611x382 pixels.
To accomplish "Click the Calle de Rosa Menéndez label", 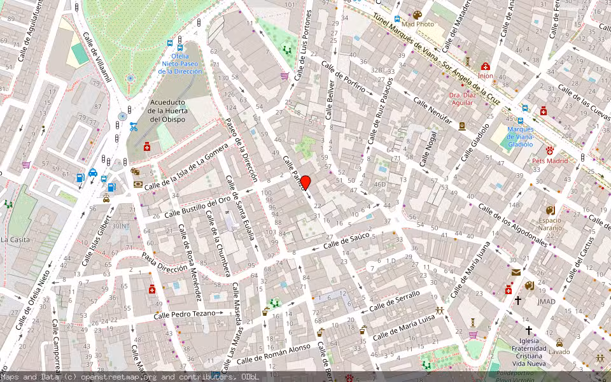I will 190,262.
